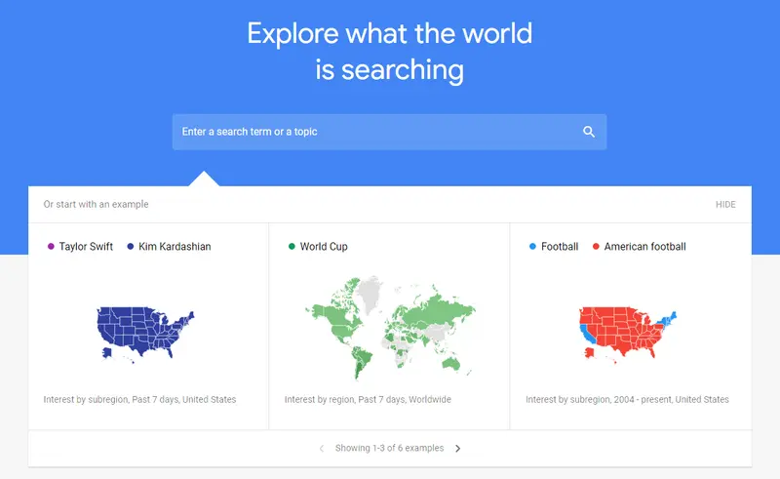This screenshot has height=479, width=780.
Task: Open the Kim Kardashian term label
Action: (175, 247)
